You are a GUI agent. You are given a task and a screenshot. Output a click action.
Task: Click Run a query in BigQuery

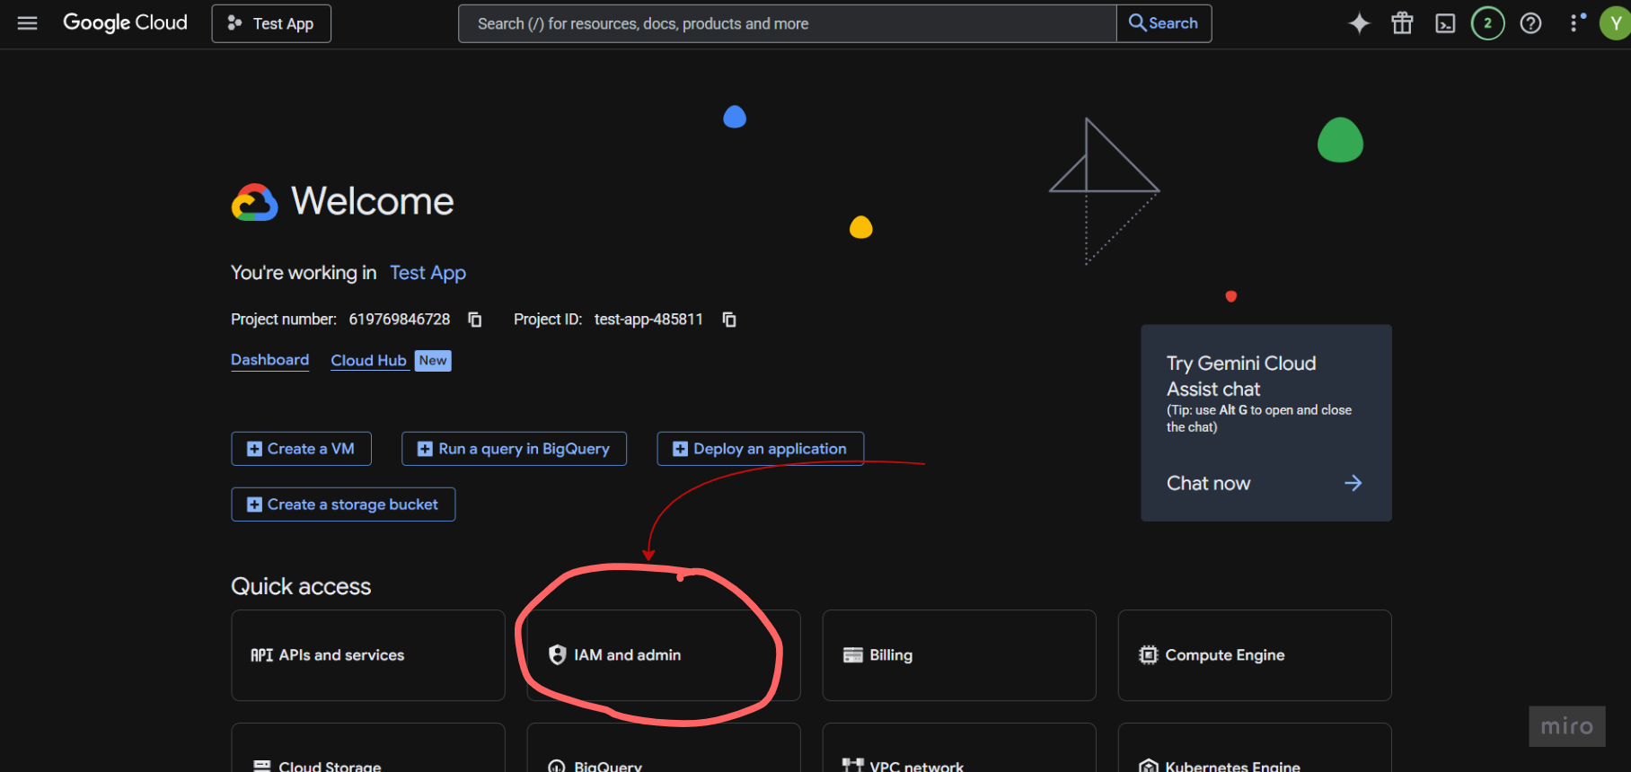(514, 449)
